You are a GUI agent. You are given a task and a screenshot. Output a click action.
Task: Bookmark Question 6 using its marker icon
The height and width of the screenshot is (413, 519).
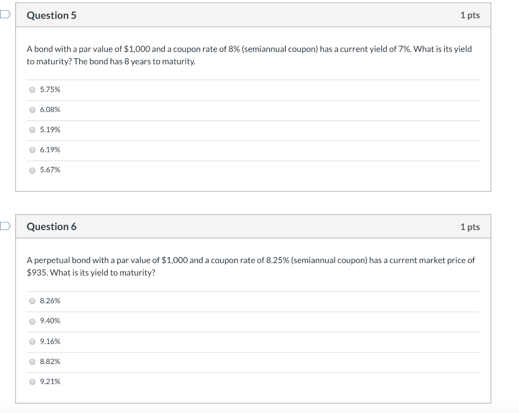tap(4, 227)
